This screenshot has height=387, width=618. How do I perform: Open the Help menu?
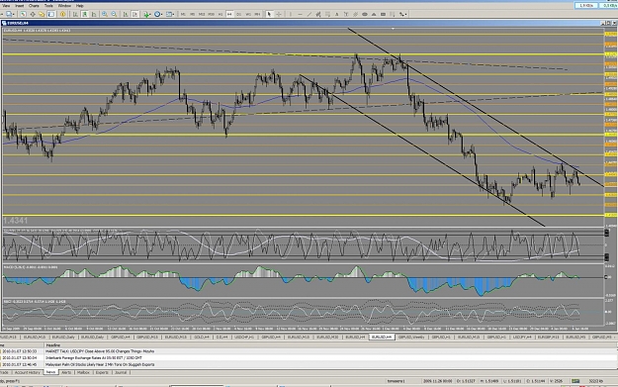coord(80,6)
